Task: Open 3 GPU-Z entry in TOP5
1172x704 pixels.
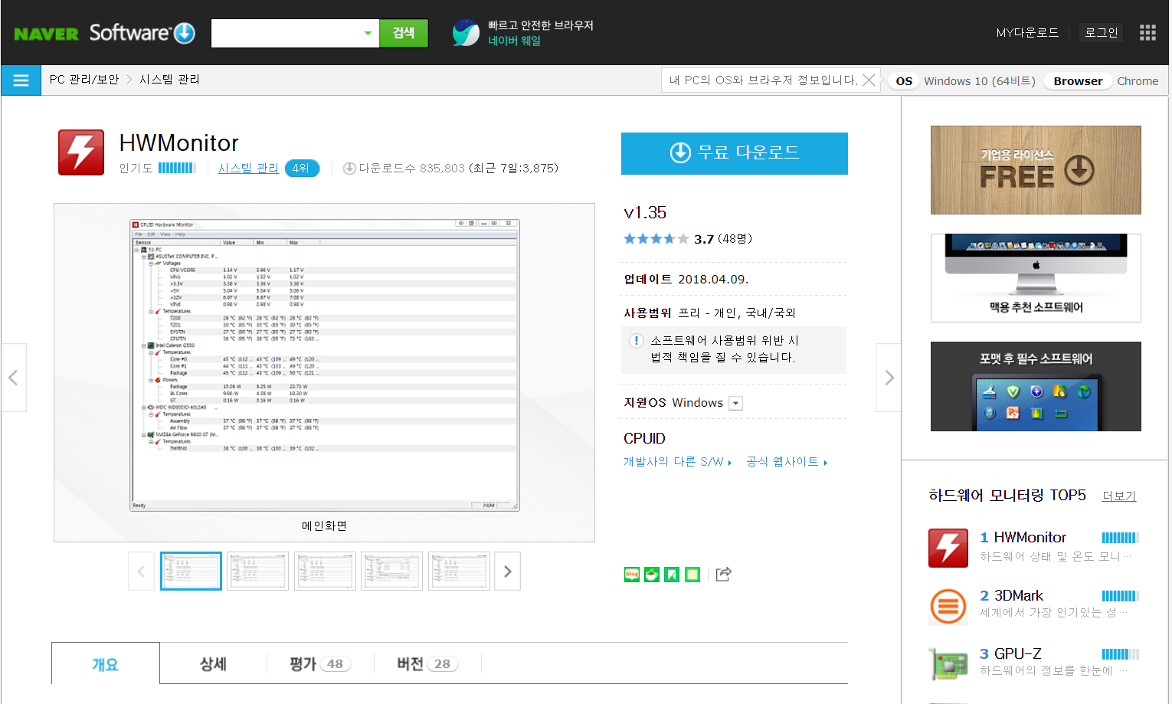Action: pos(1010,654)
